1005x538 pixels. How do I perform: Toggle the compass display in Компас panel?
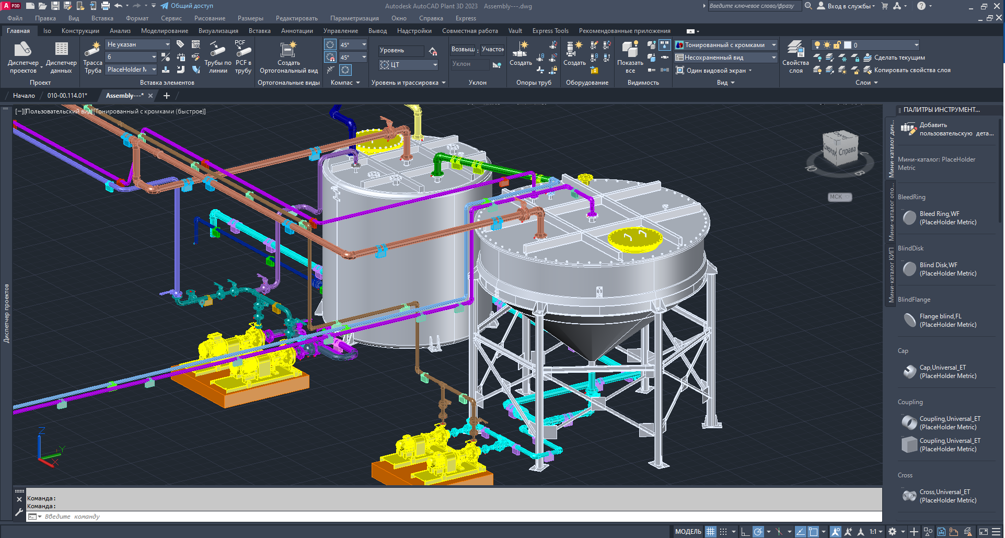point(345,70)
